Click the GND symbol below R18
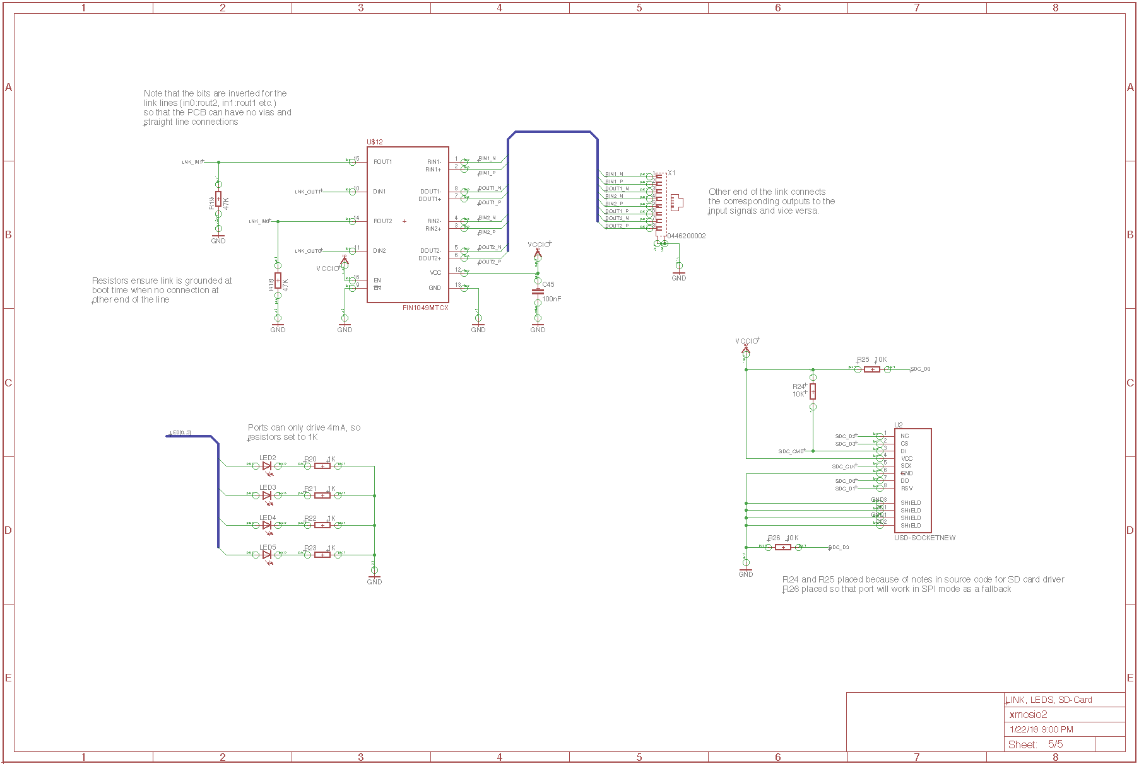Viewport: 1139px width, 764px height. click(x=278, y=327)
